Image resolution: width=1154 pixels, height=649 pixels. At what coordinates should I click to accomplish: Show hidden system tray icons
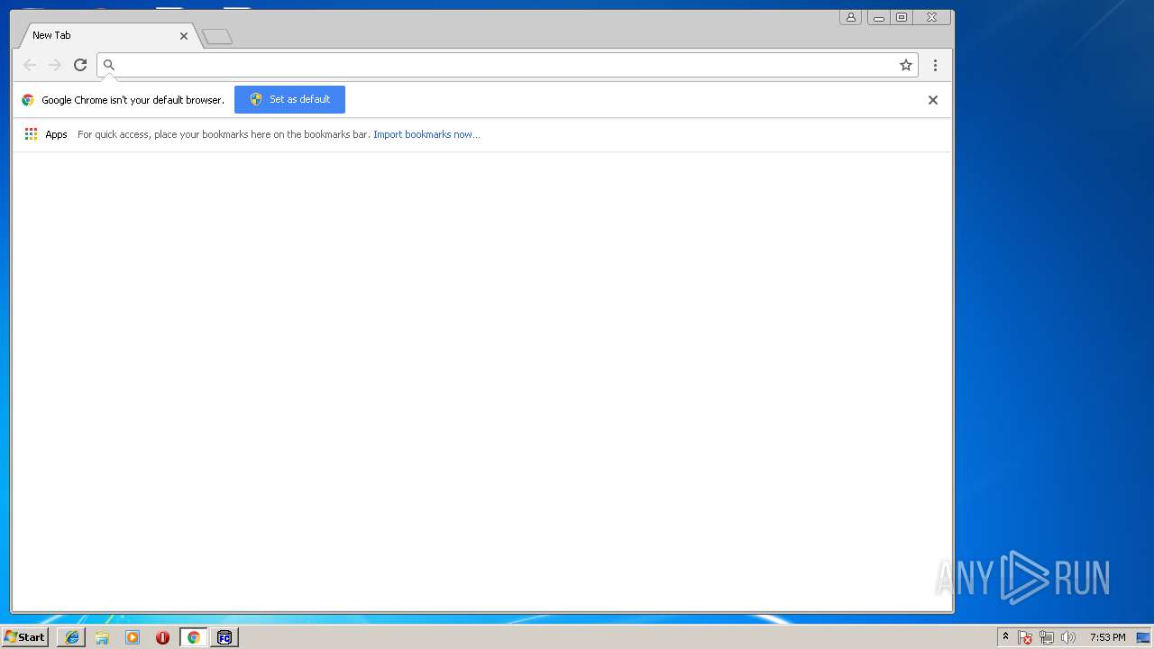(x=1005, y=637)
